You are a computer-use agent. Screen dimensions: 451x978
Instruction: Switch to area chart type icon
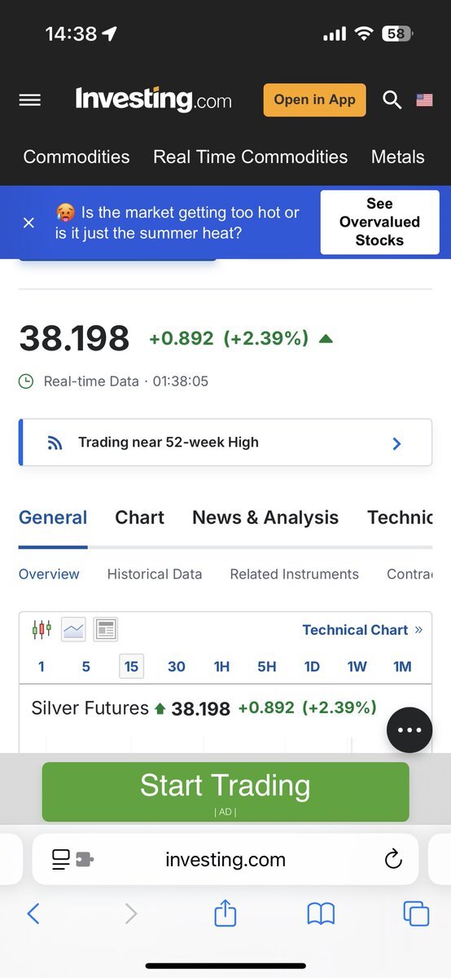73,629
